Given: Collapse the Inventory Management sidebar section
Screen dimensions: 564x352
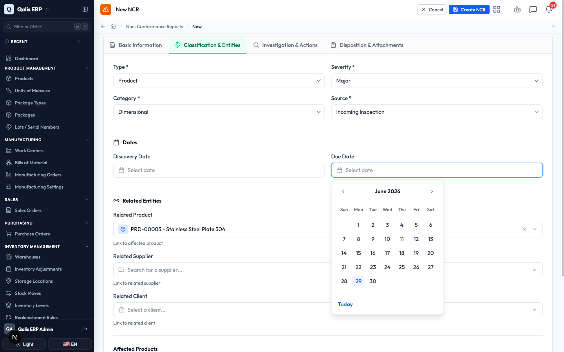Looking at the screenshot, I should [x=87, y=246].
